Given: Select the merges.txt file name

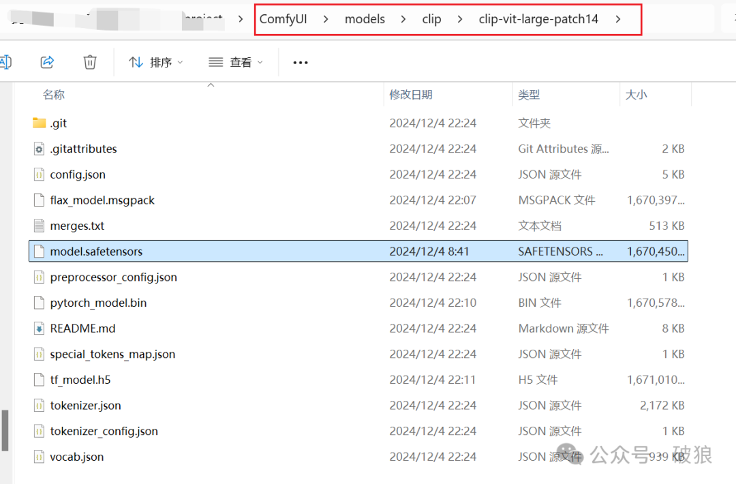Looking at the screenshot, I should [x=78, y=226].
